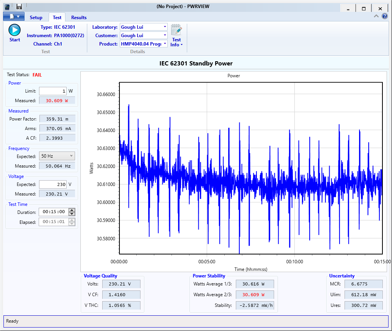This screenshot has height=331, width=392.
Task: Increase test Duration with the up arrow
Action: 72,210
